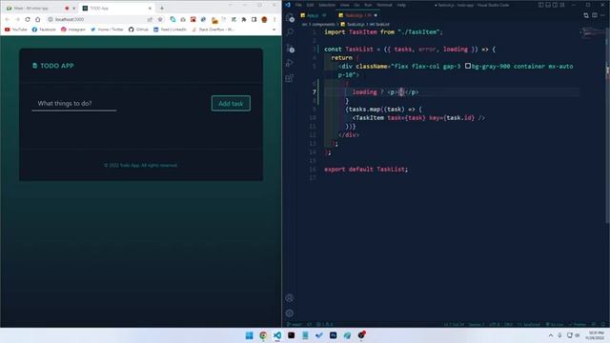Open the Customize Layout control in VS Code

pos(562,5)
